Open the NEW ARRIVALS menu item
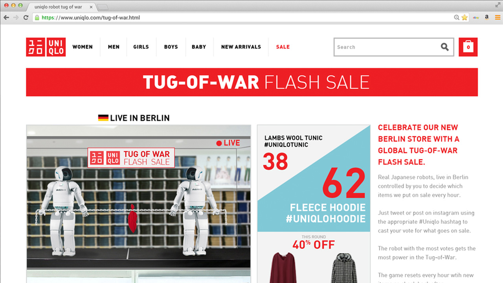Image resolution: width=503 pixels, height=283 pixels. (241, 47)
